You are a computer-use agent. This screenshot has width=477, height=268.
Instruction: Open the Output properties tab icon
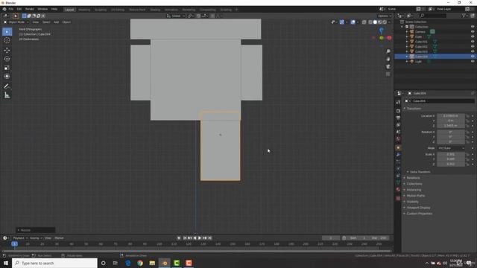coord(398,118)
